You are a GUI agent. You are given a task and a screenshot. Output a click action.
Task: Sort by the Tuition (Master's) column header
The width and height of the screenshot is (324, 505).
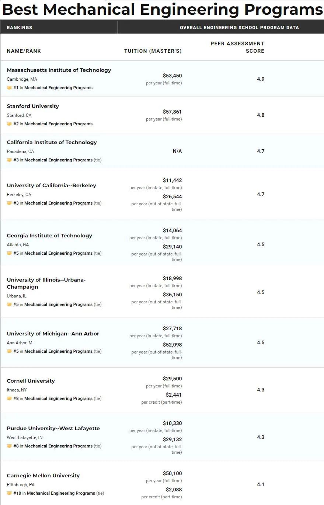pyautogui.click(x=153, y=51)
